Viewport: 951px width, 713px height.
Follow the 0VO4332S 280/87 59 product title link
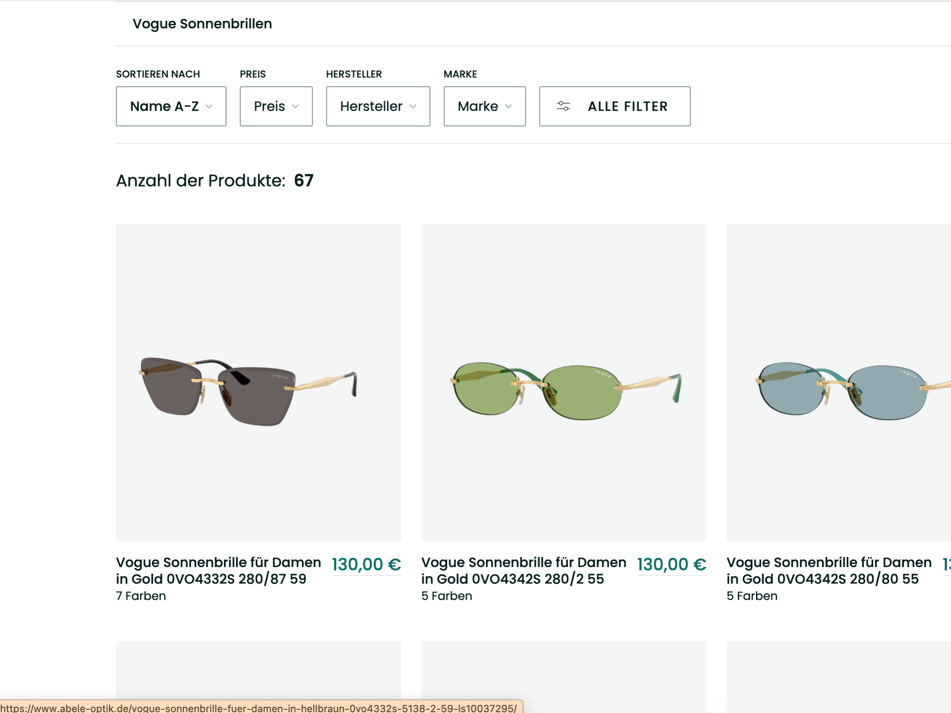[218, 570]
